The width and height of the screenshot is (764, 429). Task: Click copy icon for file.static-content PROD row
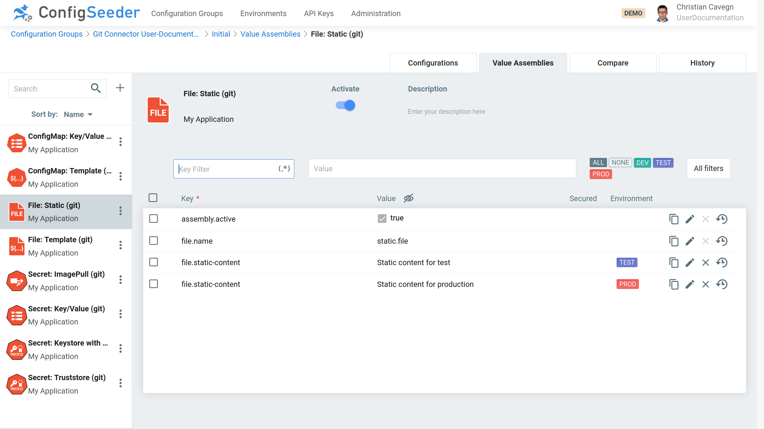pyautogui.click(x=674, y=284)
